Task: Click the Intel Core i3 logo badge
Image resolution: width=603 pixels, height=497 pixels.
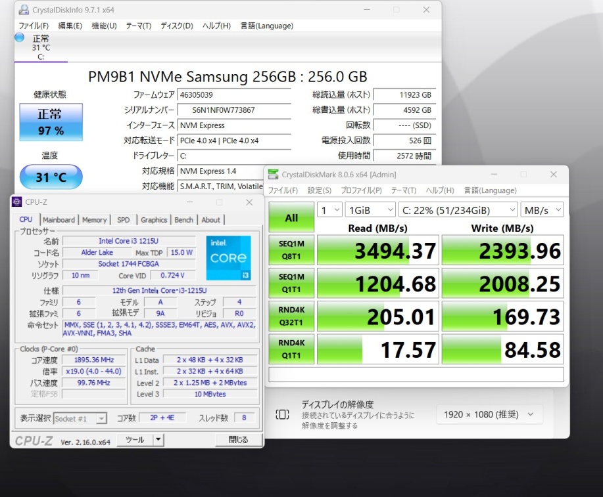Action: point(228,258)
